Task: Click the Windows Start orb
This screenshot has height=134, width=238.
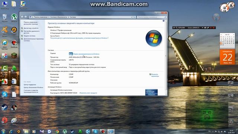Action: pos(3,131)
